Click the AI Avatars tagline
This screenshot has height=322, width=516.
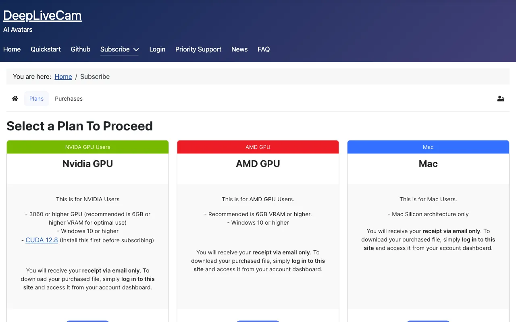pyautogui.click(x=18, y=29)
